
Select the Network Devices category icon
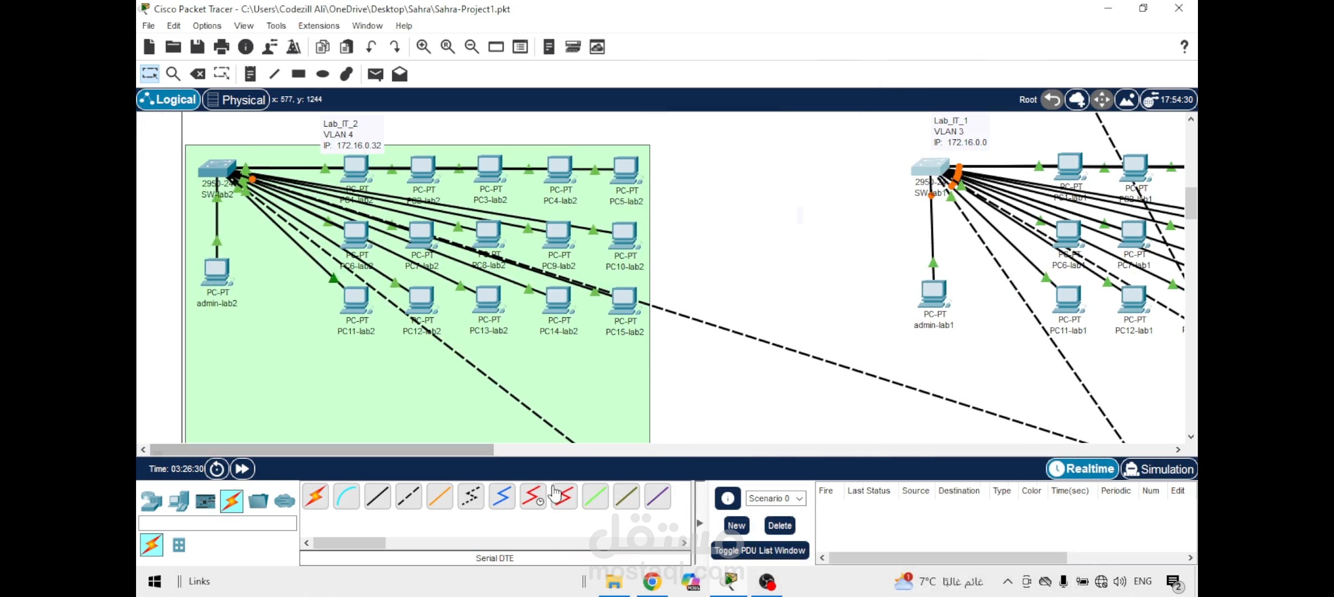pyautogui.click(x=151, y=501)
